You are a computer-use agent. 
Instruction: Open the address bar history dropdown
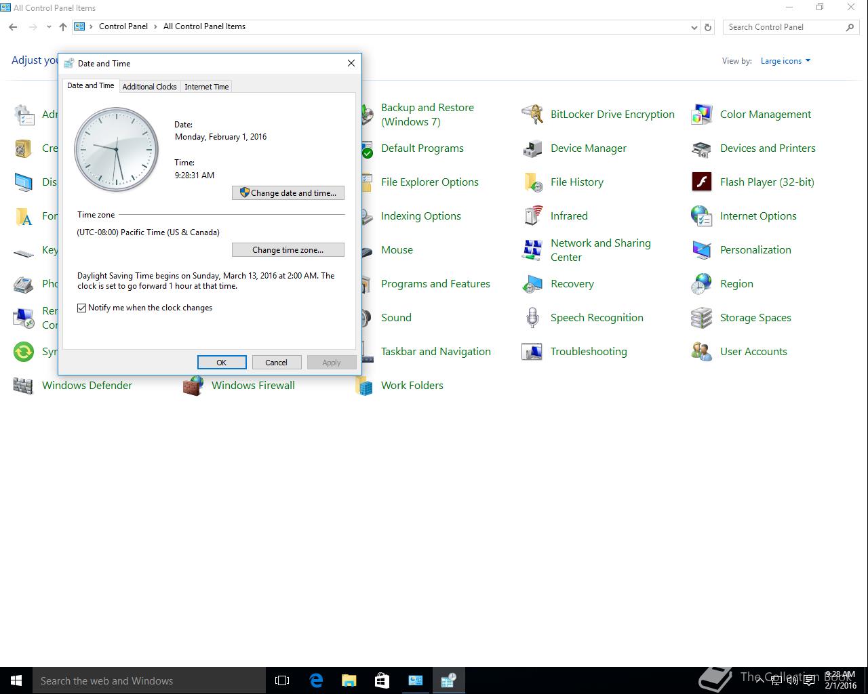[x=694, y=27]
